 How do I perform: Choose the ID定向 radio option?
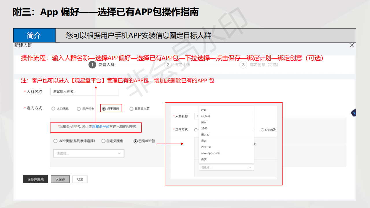(x=262, y=130)
